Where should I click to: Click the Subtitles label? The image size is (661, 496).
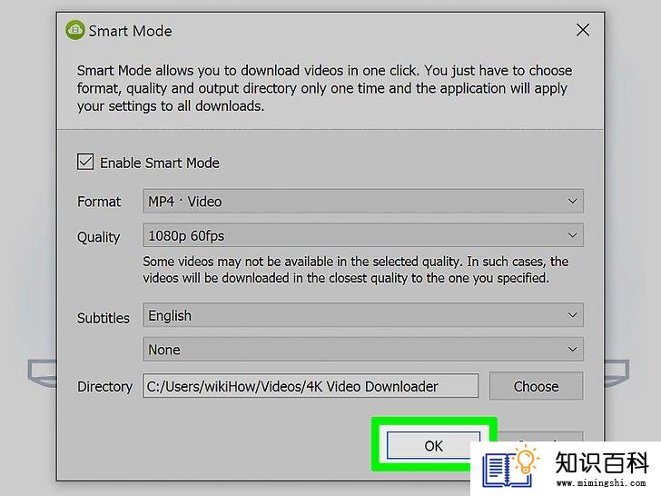pos(104,318)
